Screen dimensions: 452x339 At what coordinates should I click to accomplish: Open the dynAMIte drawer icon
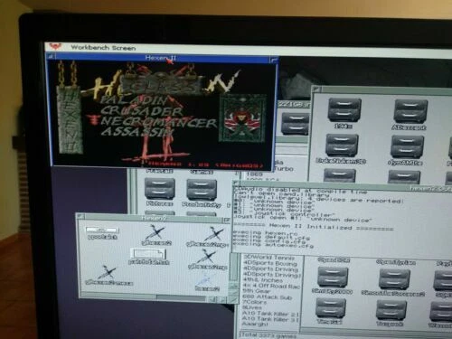(x=406, y=150)
